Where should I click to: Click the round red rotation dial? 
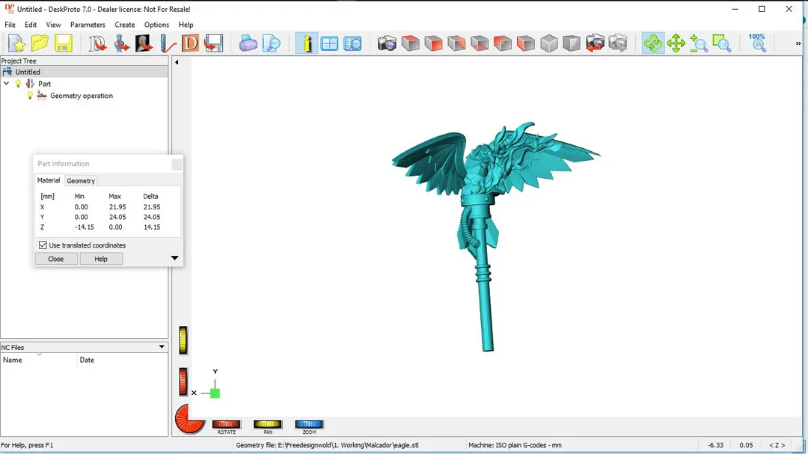pos(190,418)
